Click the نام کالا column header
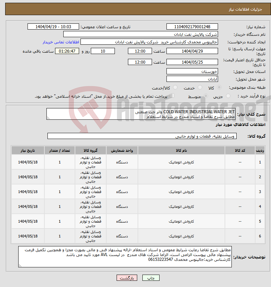271x287 pixels. pyautogui.click(x=181, y=150)
